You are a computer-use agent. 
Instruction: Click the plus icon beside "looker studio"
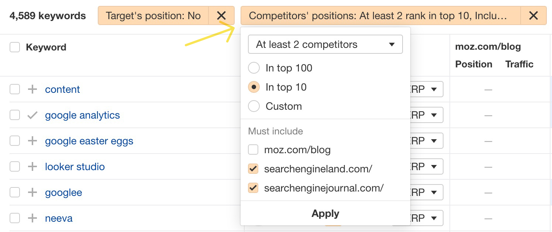pyautogui.click(x=33, y=166)
